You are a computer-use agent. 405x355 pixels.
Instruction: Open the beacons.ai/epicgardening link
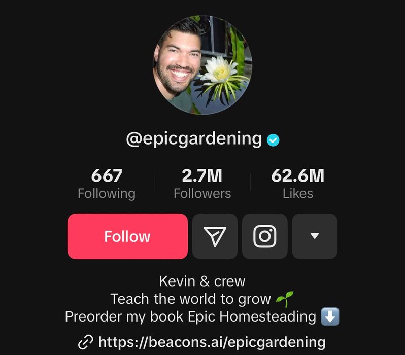(x=212, y=342)
